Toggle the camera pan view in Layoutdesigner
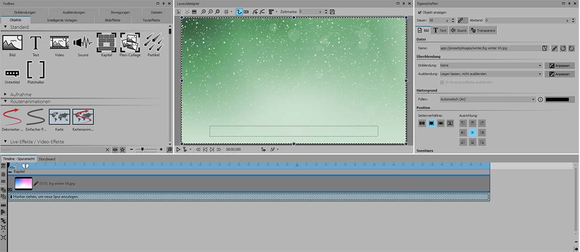This screenshot has width=580, height=252. (x=246, y=11)
